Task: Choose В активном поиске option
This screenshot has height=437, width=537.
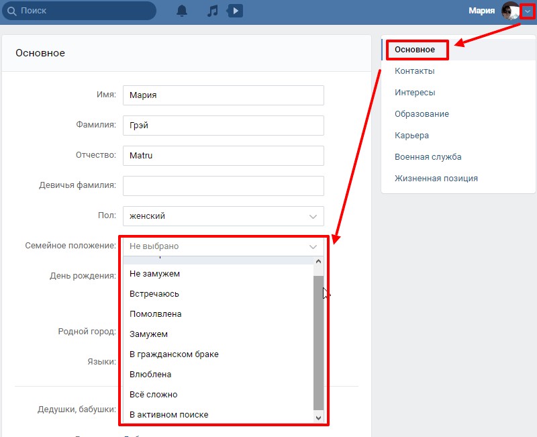Action: pos(218,415)
